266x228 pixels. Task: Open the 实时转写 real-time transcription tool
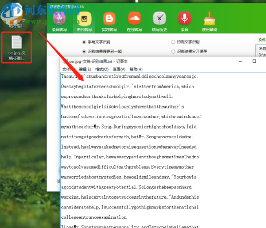[109, 22]
